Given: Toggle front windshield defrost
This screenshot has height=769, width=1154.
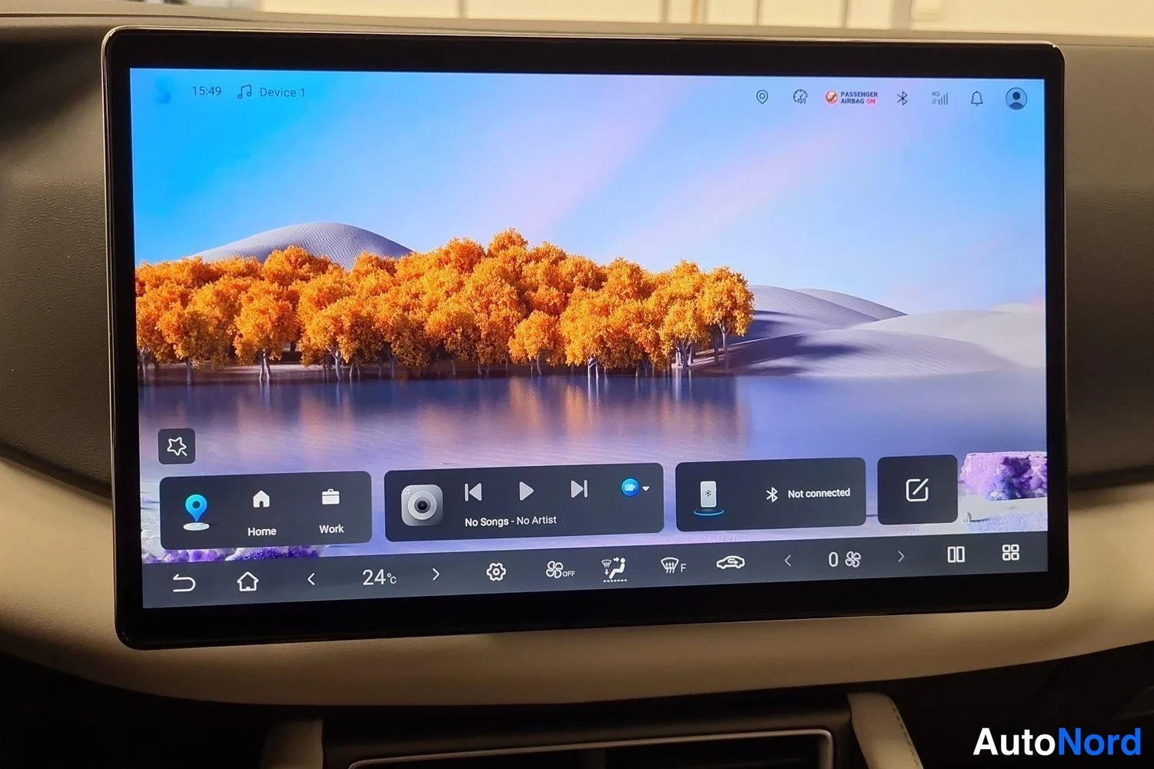Looking at the screenshot, I should click(673, 566).
